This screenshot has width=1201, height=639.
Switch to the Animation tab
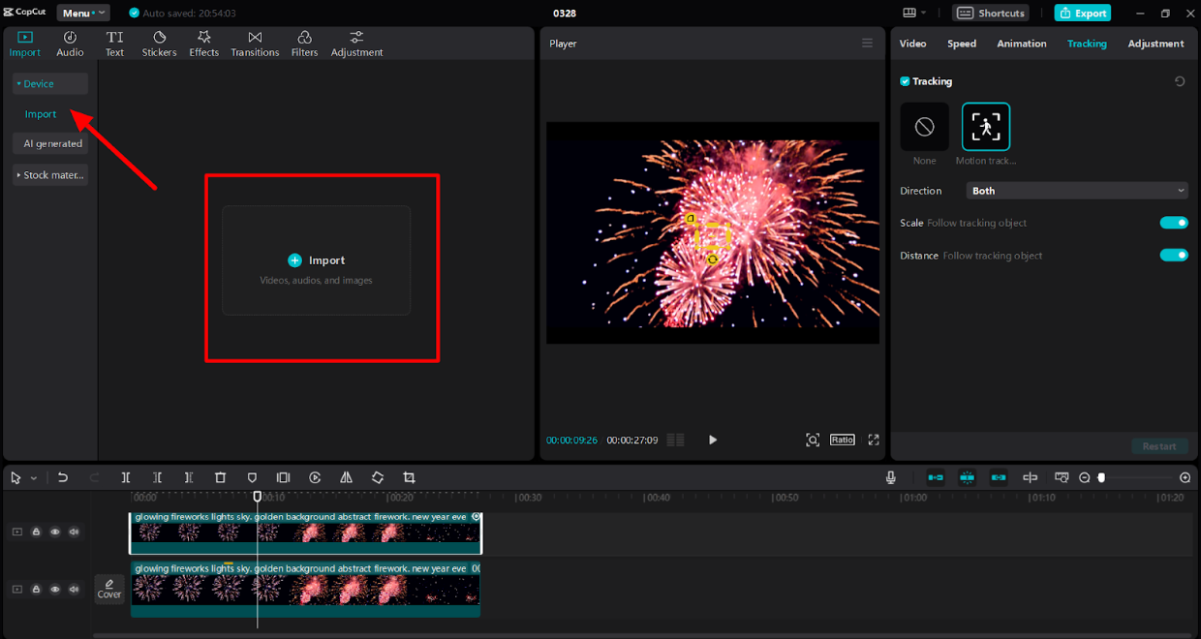click(x=1021, y=44)
